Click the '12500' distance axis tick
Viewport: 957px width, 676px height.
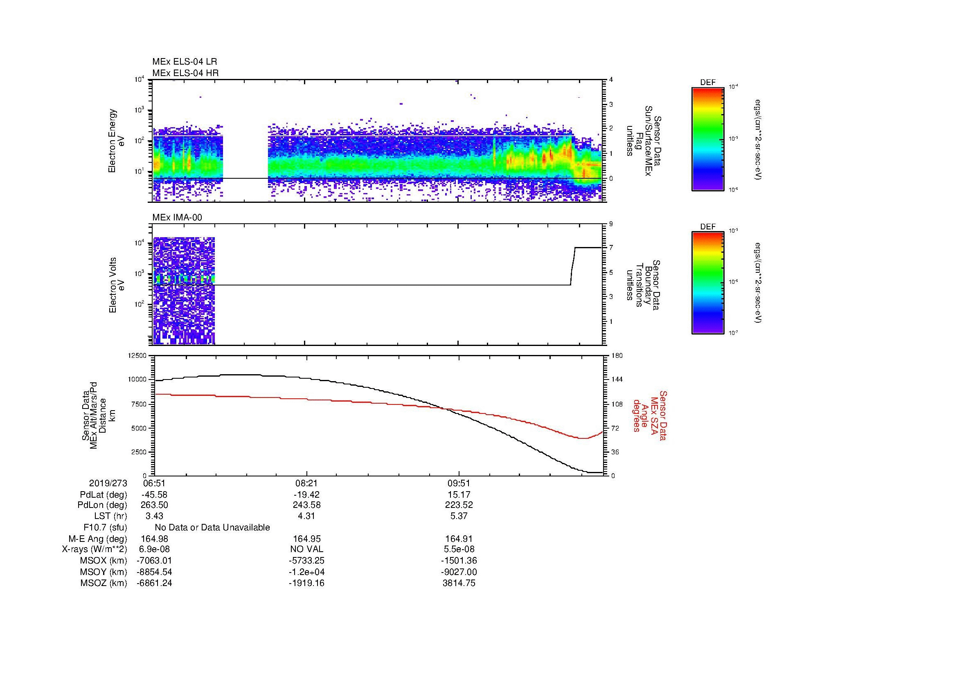(137, 355)
